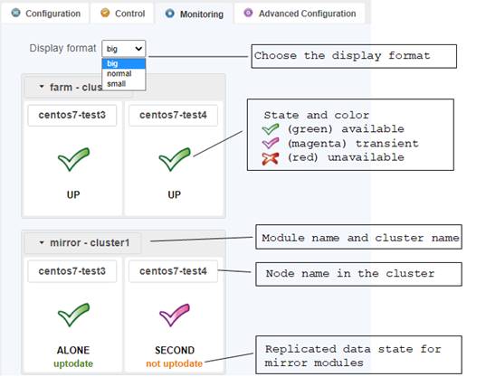Click the orange Control tab icon

[x=105, y=13]
